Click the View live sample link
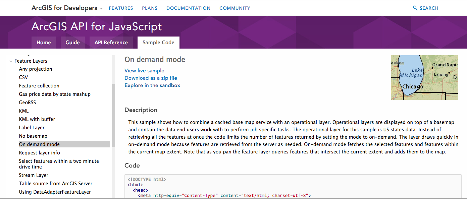This screenshot has height=199, width=467. [144, 71]
